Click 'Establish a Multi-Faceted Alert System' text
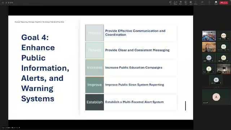Image resolution: width=231 pixels, height=130 pixels. coord(134,102)
